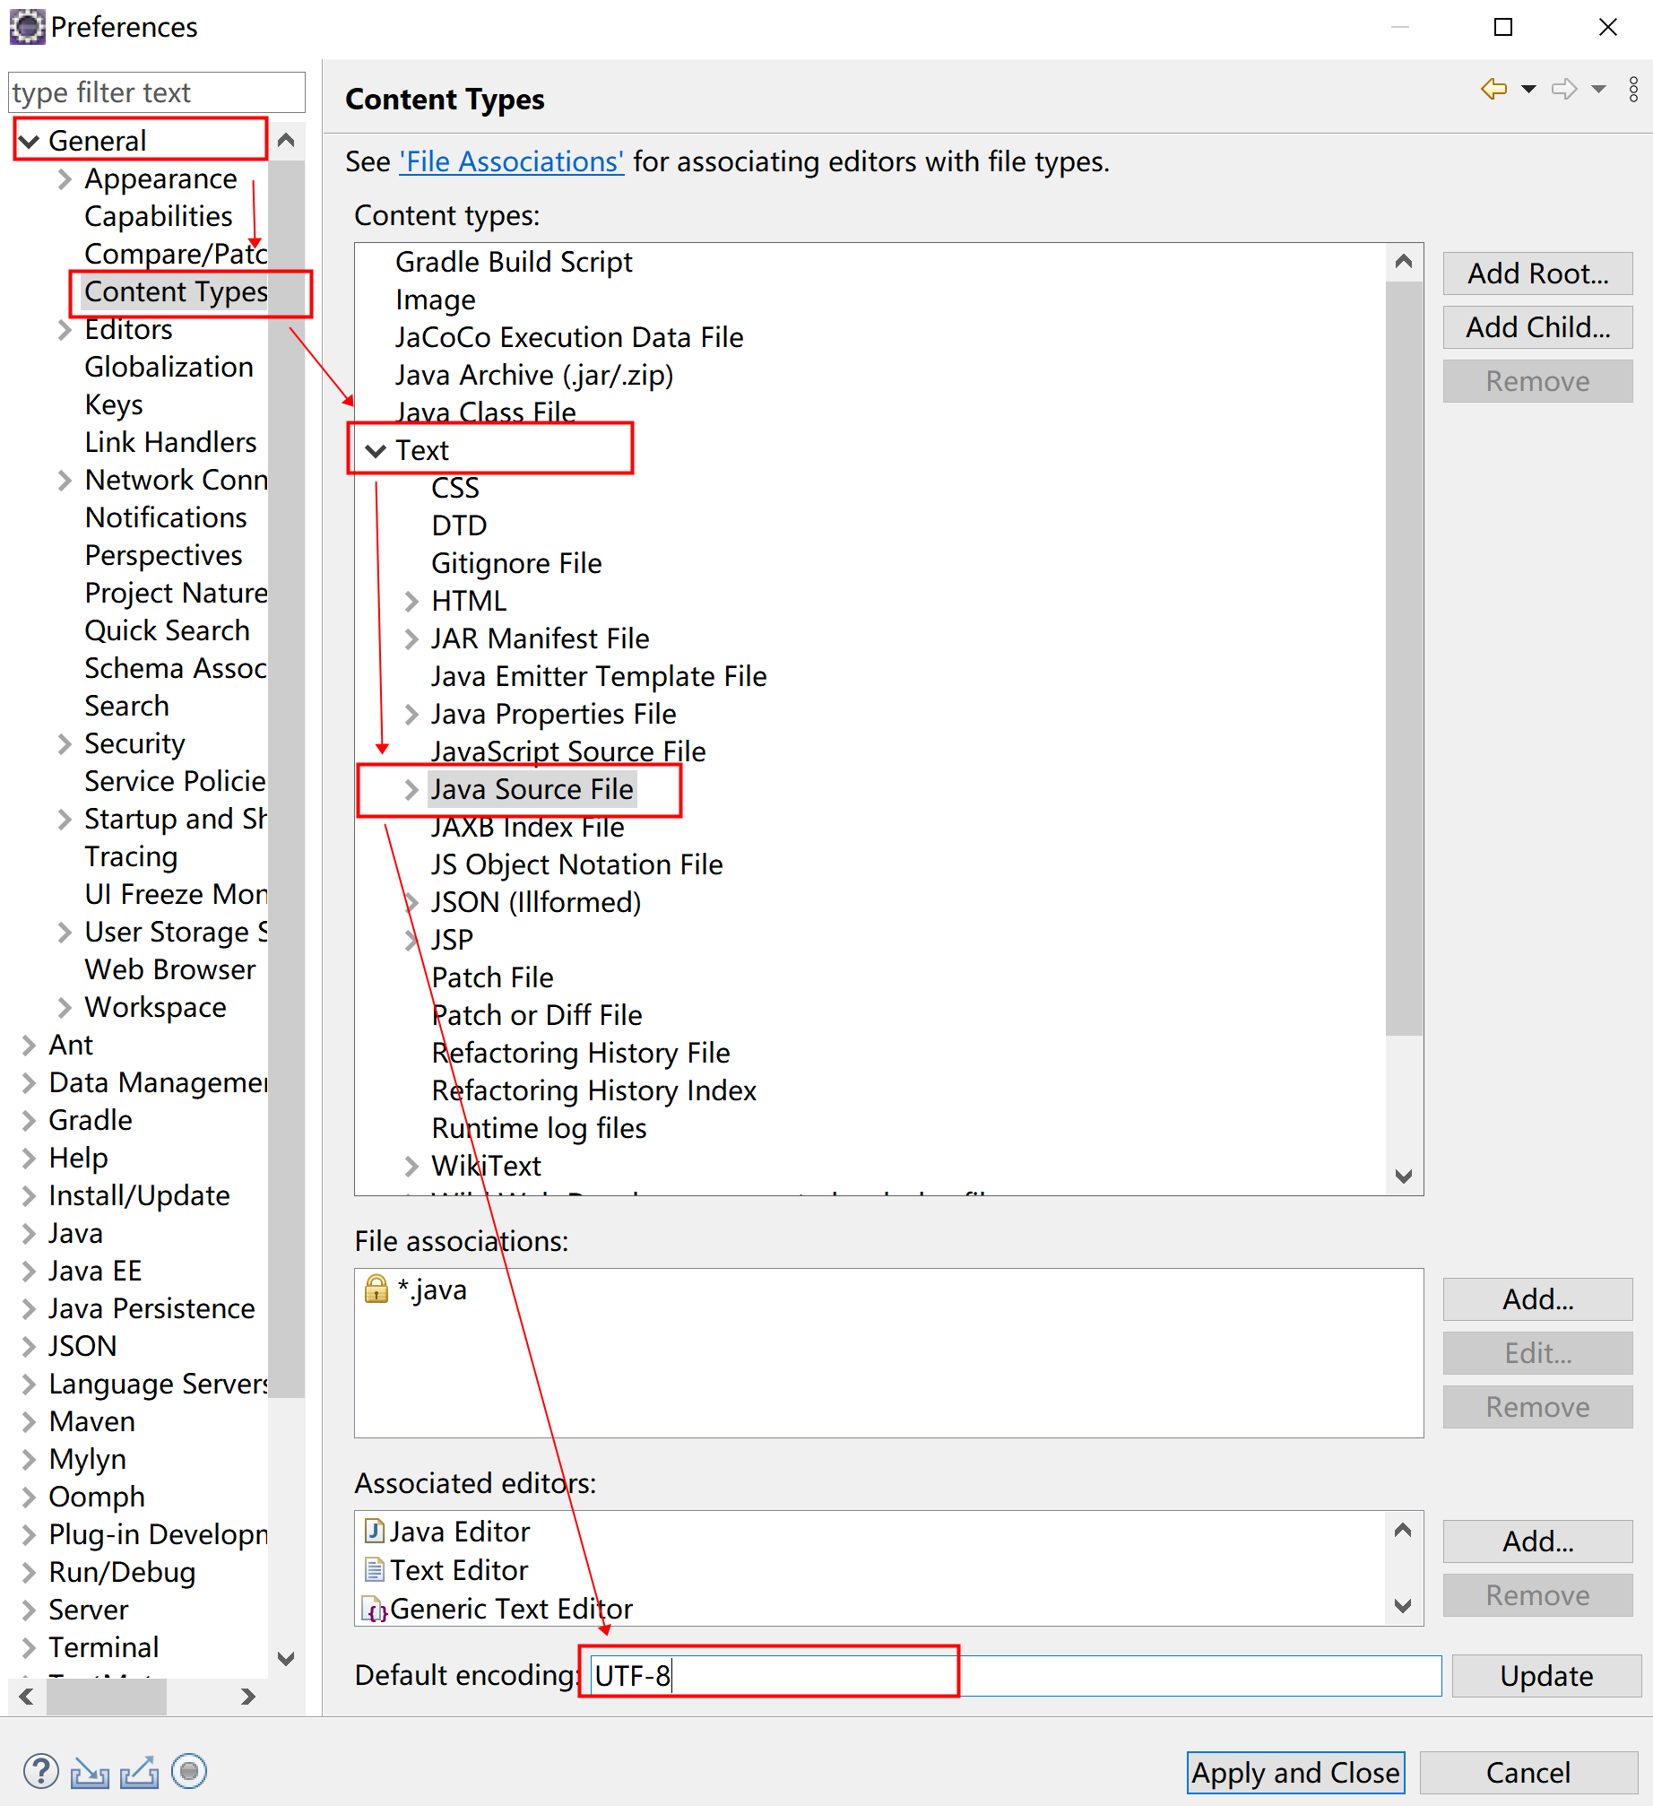The width and height of the screenshot is (1653, 1806).
Task: Expand the WikiText content type
Action: 411,1167
